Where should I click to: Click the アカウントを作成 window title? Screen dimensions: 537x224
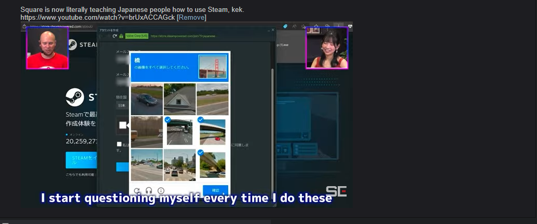[109, 30]
